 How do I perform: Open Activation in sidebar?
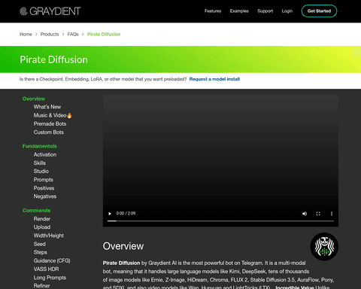coord(45,154)
